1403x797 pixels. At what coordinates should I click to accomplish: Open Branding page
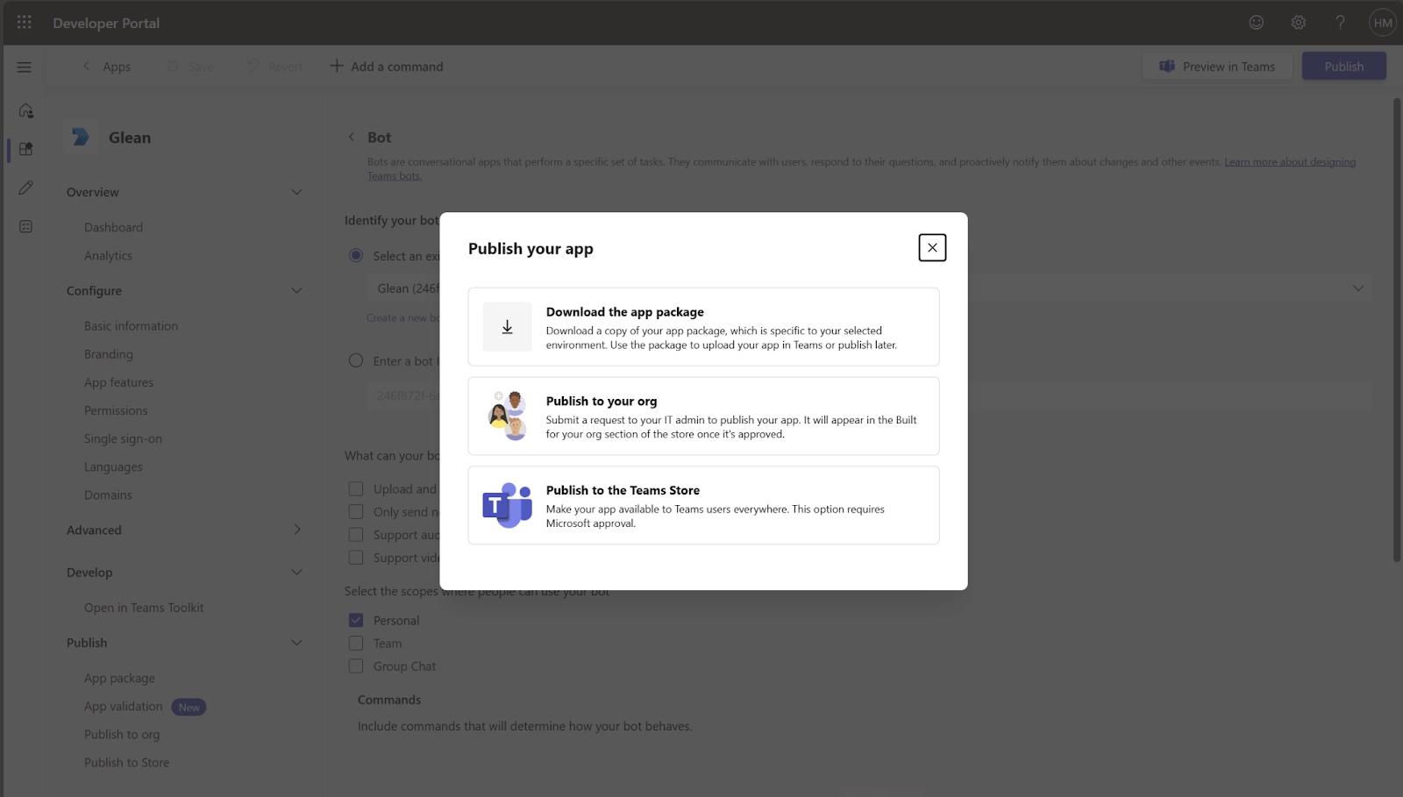click(109, 354)
